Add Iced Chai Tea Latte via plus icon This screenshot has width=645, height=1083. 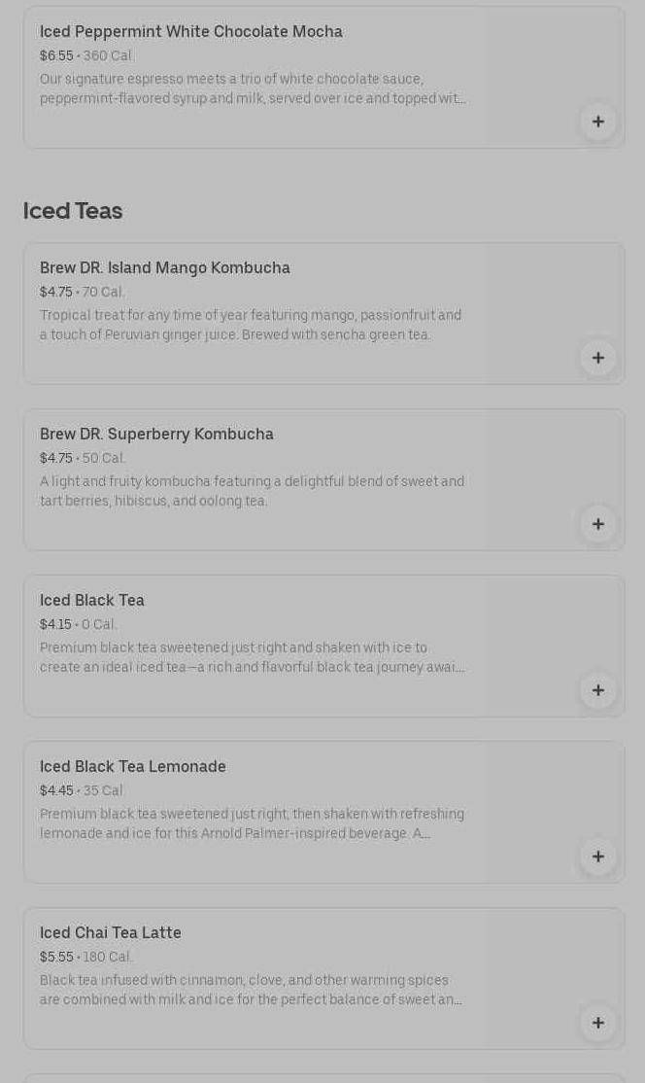point(597,1023)
